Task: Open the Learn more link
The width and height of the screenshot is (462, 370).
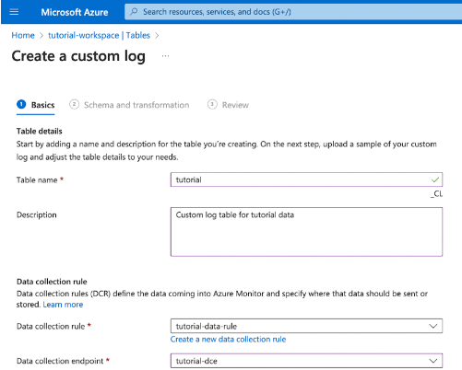Action: tap(63, 305)
